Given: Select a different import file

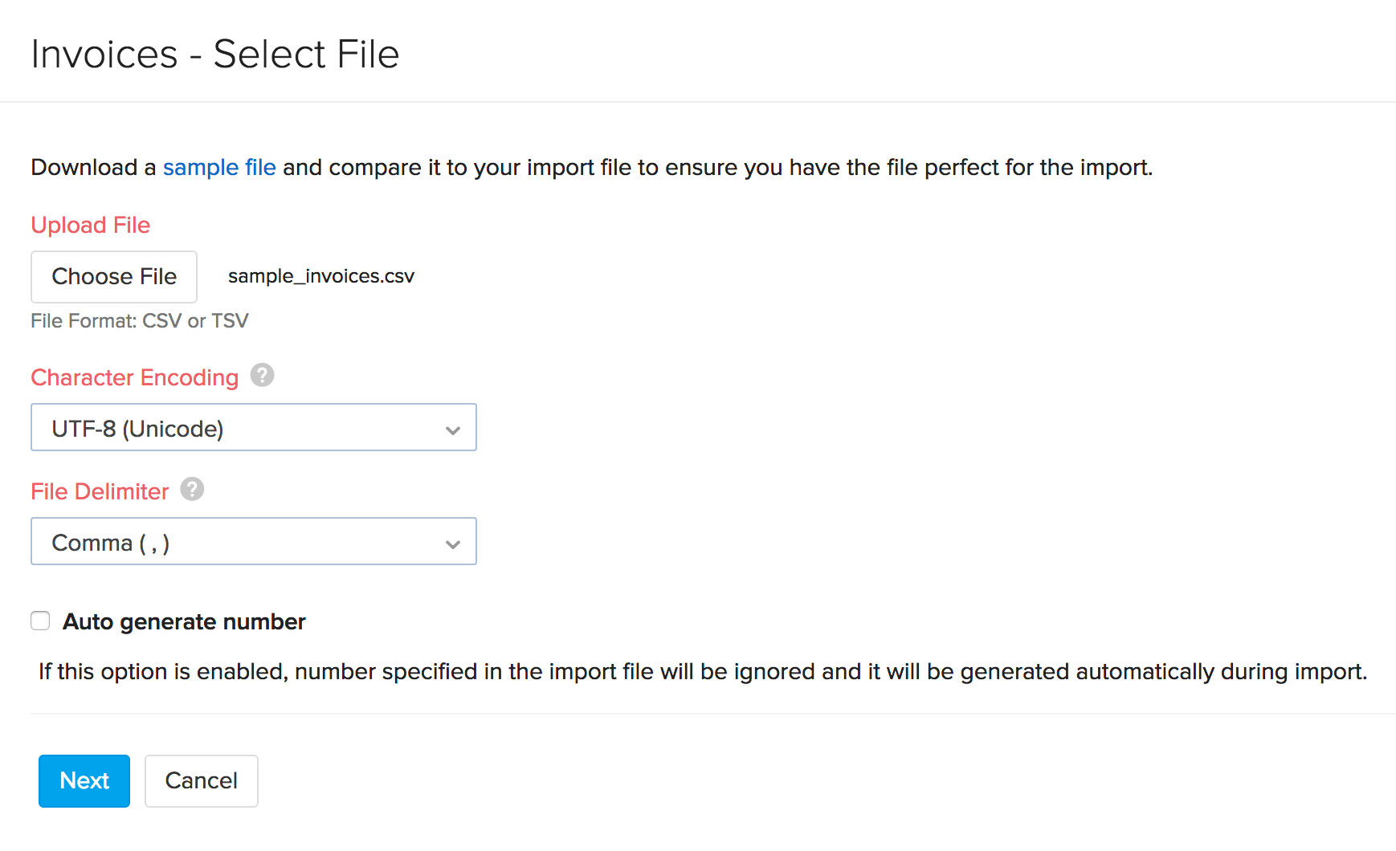Looking at the screenshot, I should pos(113,276).
